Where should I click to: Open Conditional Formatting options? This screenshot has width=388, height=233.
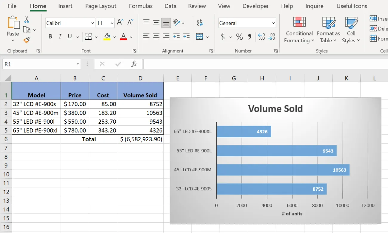click(298, 29)
